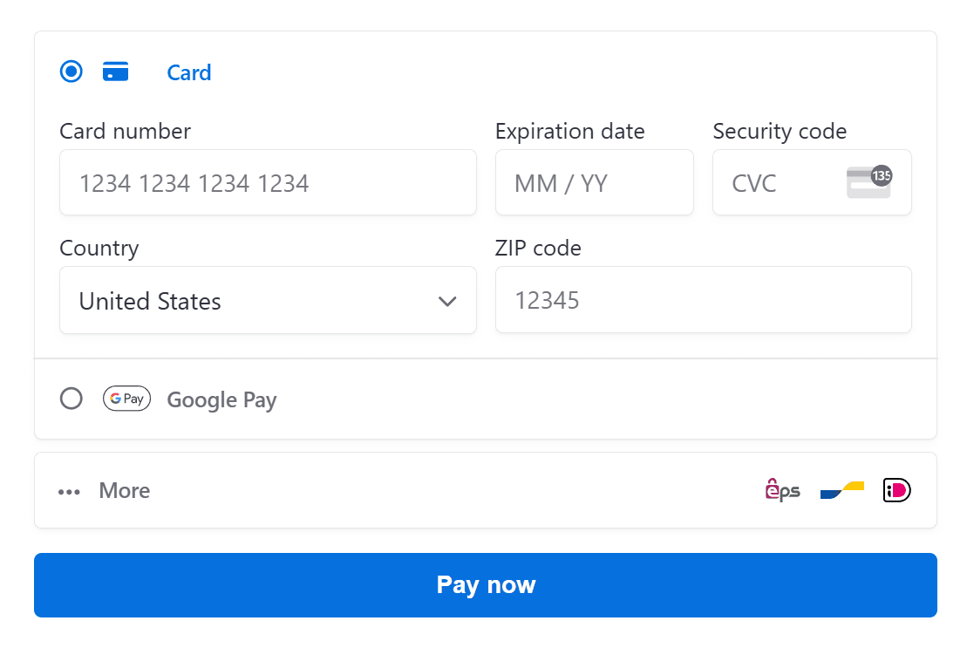
Task: Select the Google Pay radio button
Action: click(71, 399)
